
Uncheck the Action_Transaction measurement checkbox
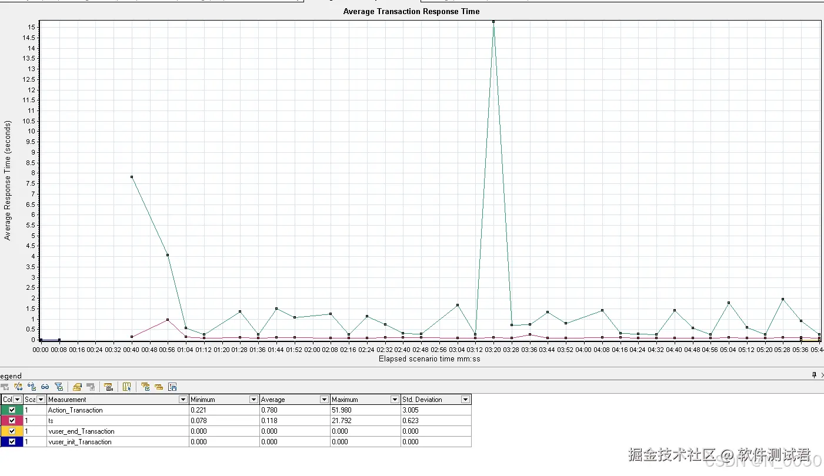pyautogui.click(x=12, y=410)
